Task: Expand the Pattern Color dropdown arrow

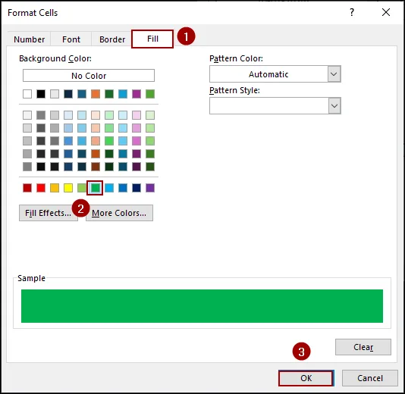Action: click(x=334, y=74)
